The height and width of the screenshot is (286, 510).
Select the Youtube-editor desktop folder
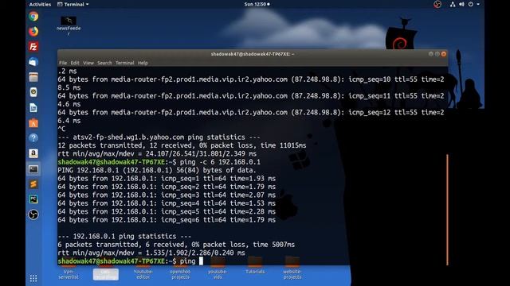coord(143,269)
